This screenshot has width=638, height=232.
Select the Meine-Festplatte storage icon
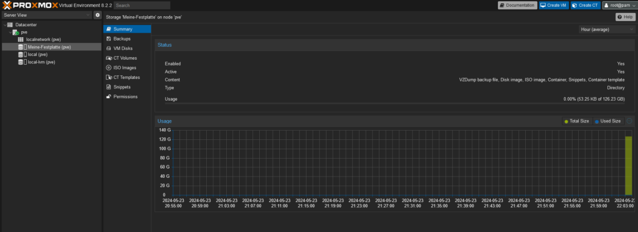tap(21, 47)
